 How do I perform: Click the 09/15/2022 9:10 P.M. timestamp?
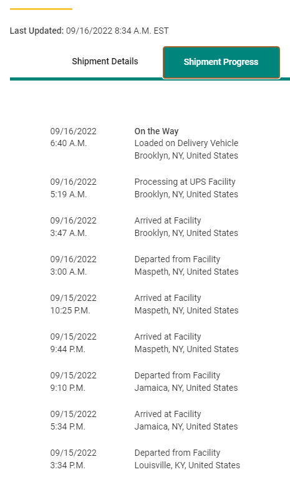(x=73, y=381)
